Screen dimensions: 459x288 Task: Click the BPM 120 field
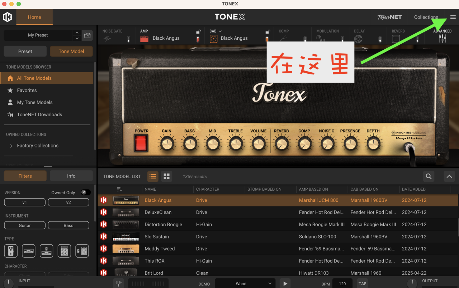click(x=342, y=284)
